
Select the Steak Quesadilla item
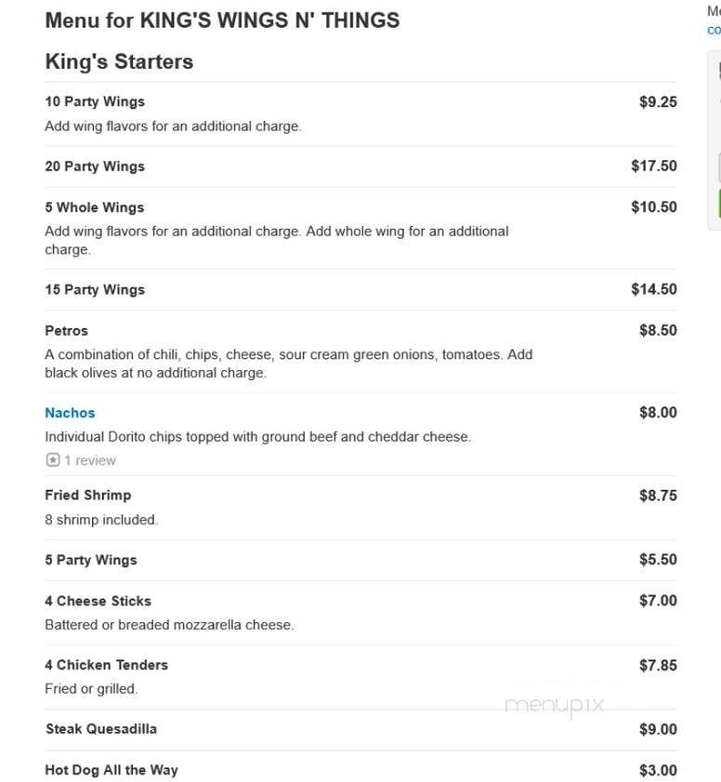tap(102, 729)
